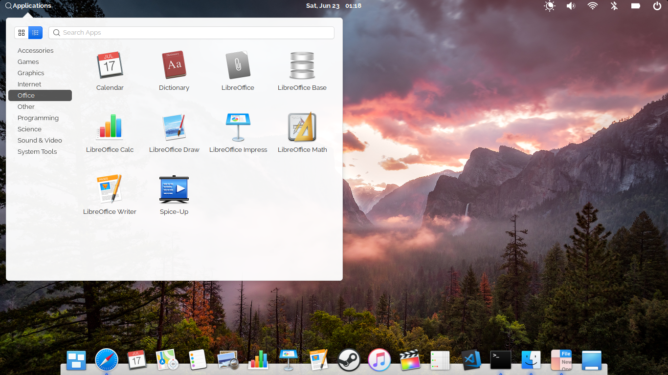The width and height of the screenshot is (668, 375).
Task: Switch to category view of applications
Action: pyautogui.click(x=35, y=33)
